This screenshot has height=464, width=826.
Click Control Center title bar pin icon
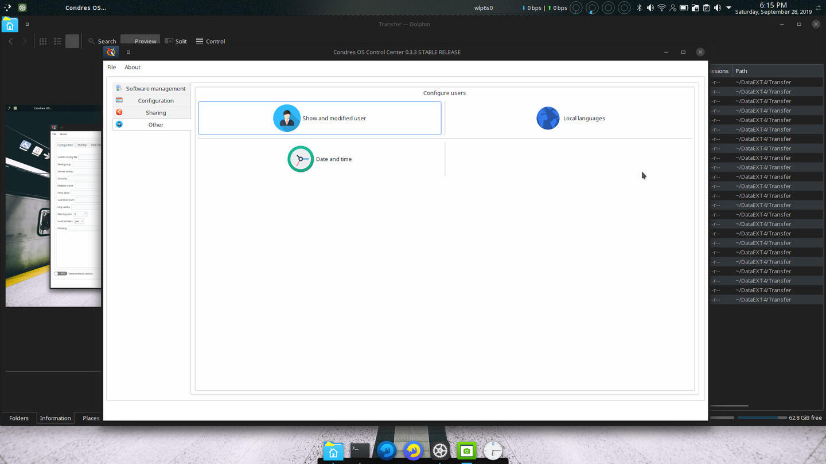coord(128,52)
